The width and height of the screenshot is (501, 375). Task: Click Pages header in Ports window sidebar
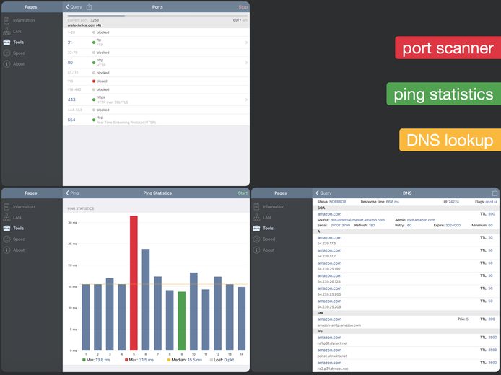pos(31,7)
